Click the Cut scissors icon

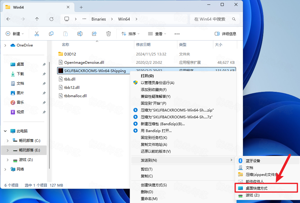(x=37, y=34)
